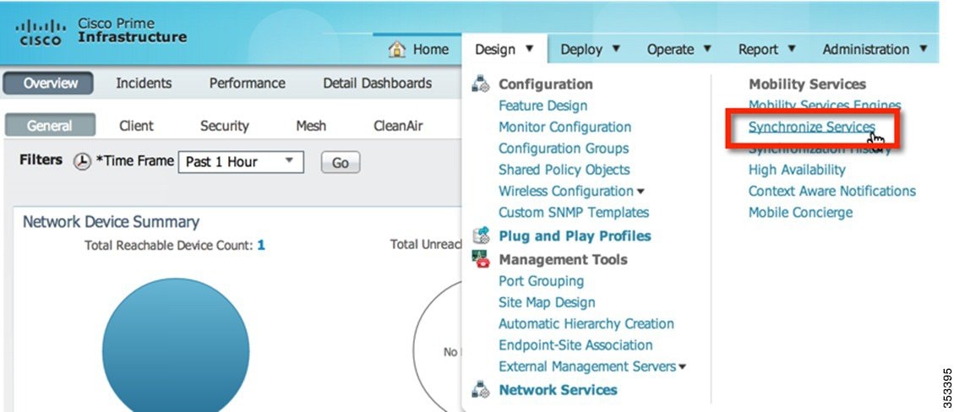Screen dimensions: 954x412
Task: Open the Detail Dashboards tab
Action: 377,84
